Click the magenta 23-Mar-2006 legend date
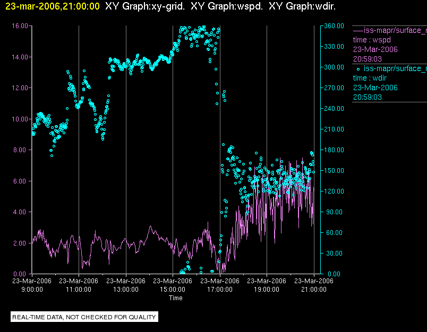Image resolution: width=427 pixels, height=332 pixels. [x=375, y=49]
